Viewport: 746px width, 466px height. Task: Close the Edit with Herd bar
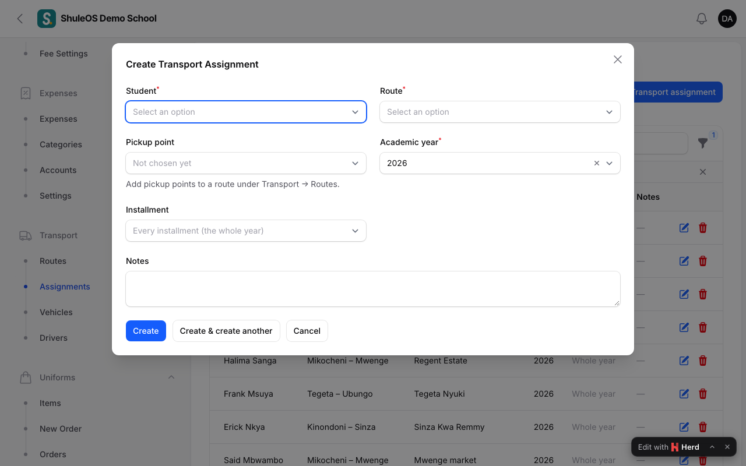click(727, 447)
